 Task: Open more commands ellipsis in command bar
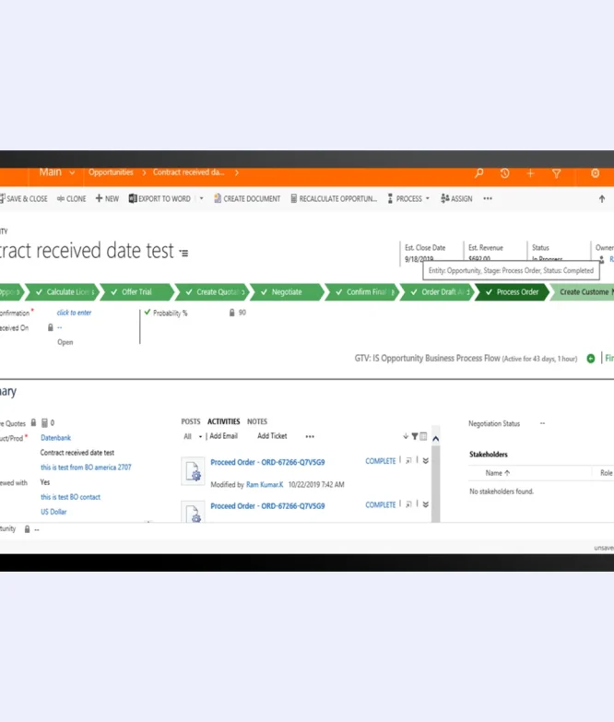point(488,198)
